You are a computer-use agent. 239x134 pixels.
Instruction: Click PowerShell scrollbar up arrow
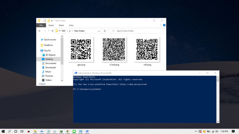tap(218, 77)
